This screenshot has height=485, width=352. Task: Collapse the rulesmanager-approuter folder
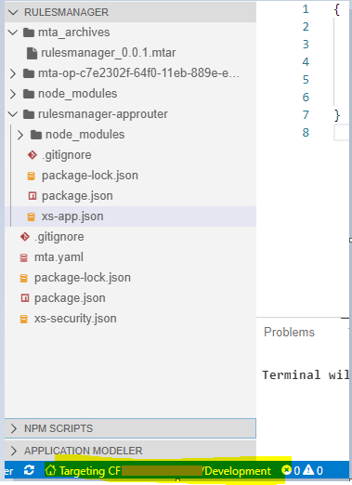(13, 114)
